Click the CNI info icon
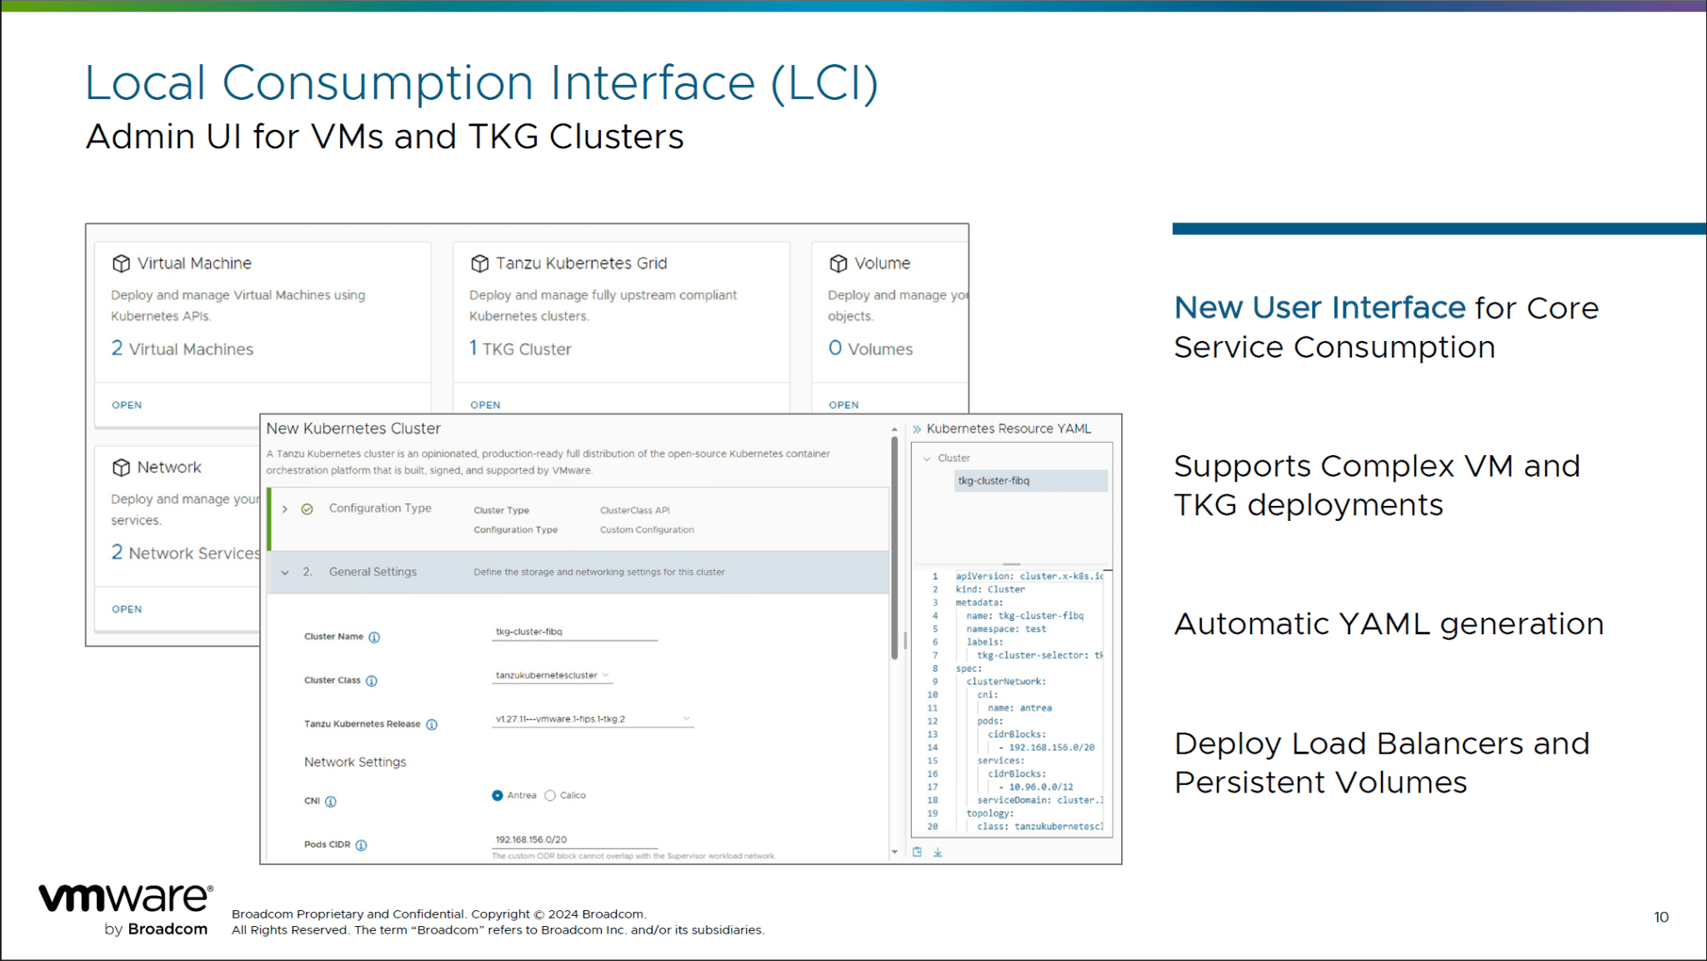The width and height of the screenshot is (1707, 961). point(330,801)
